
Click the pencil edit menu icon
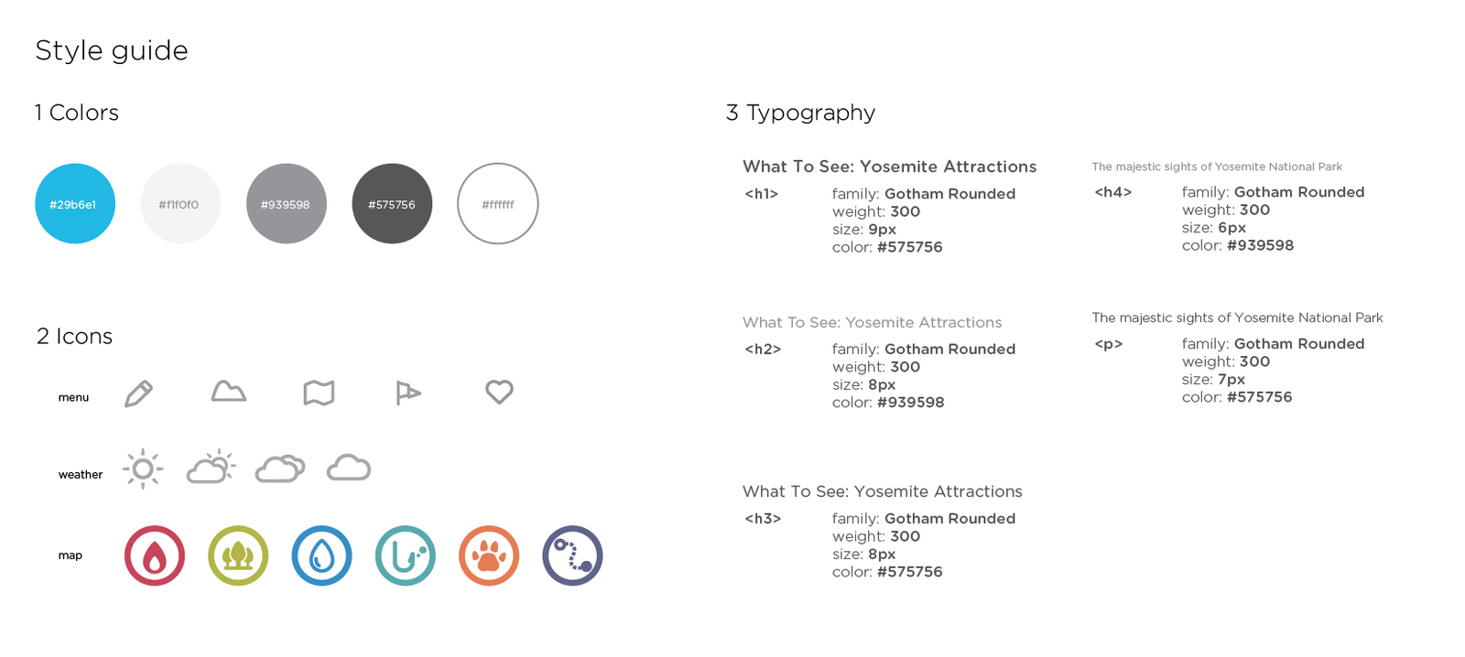tap(138, 393)
